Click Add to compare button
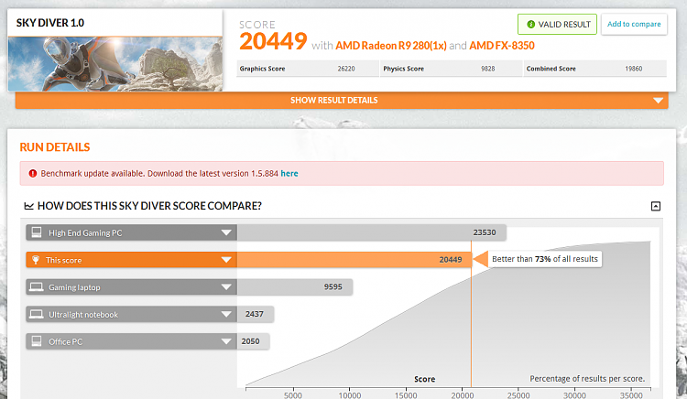This screenshot has height=399, width=687. [634, 24]
